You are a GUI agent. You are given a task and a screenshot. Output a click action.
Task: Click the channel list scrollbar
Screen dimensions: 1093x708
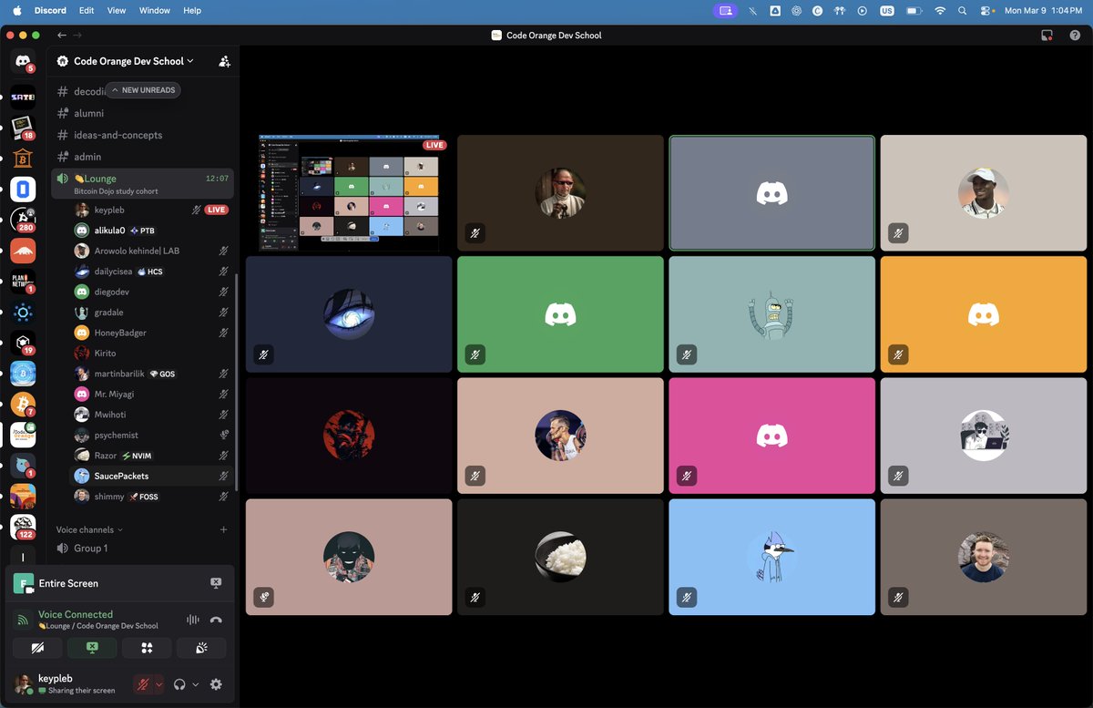click(x=237, y=383)
